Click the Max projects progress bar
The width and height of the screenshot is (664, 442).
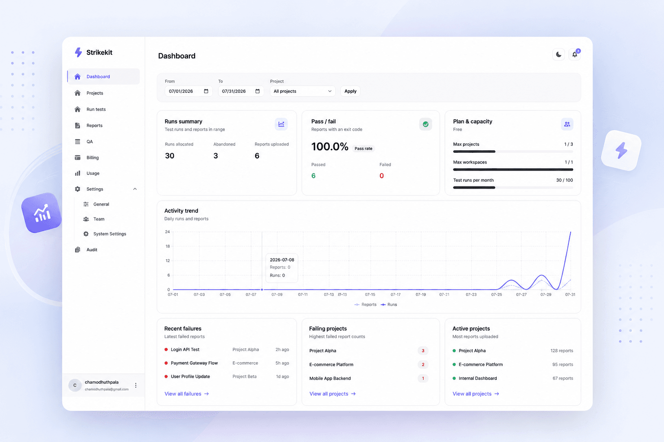pyautogui.click(x=513, y=152)
